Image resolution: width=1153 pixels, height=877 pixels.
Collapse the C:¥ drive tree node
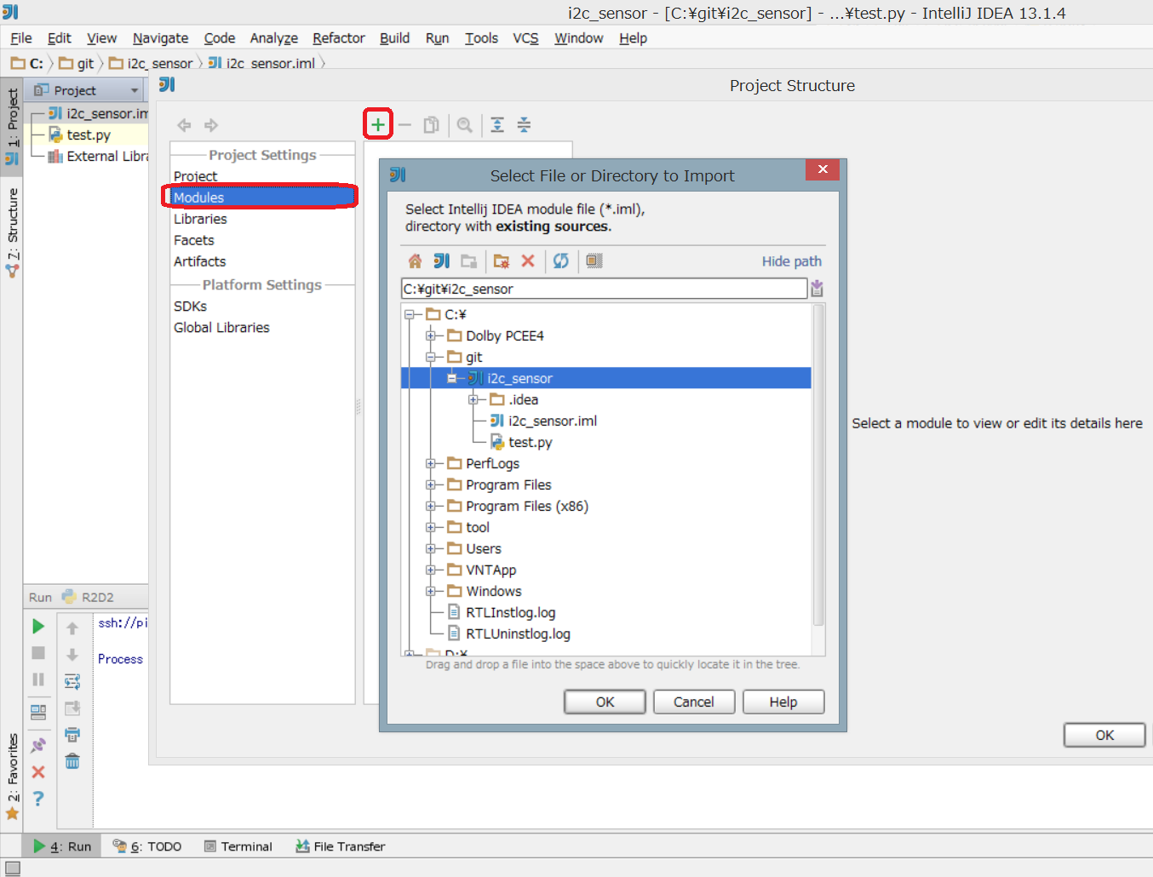pos(410,314)
